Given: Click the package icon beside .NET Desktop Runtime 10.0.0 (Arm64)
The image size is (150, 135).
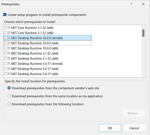Looking at the screenshot, I should point(9,38).
